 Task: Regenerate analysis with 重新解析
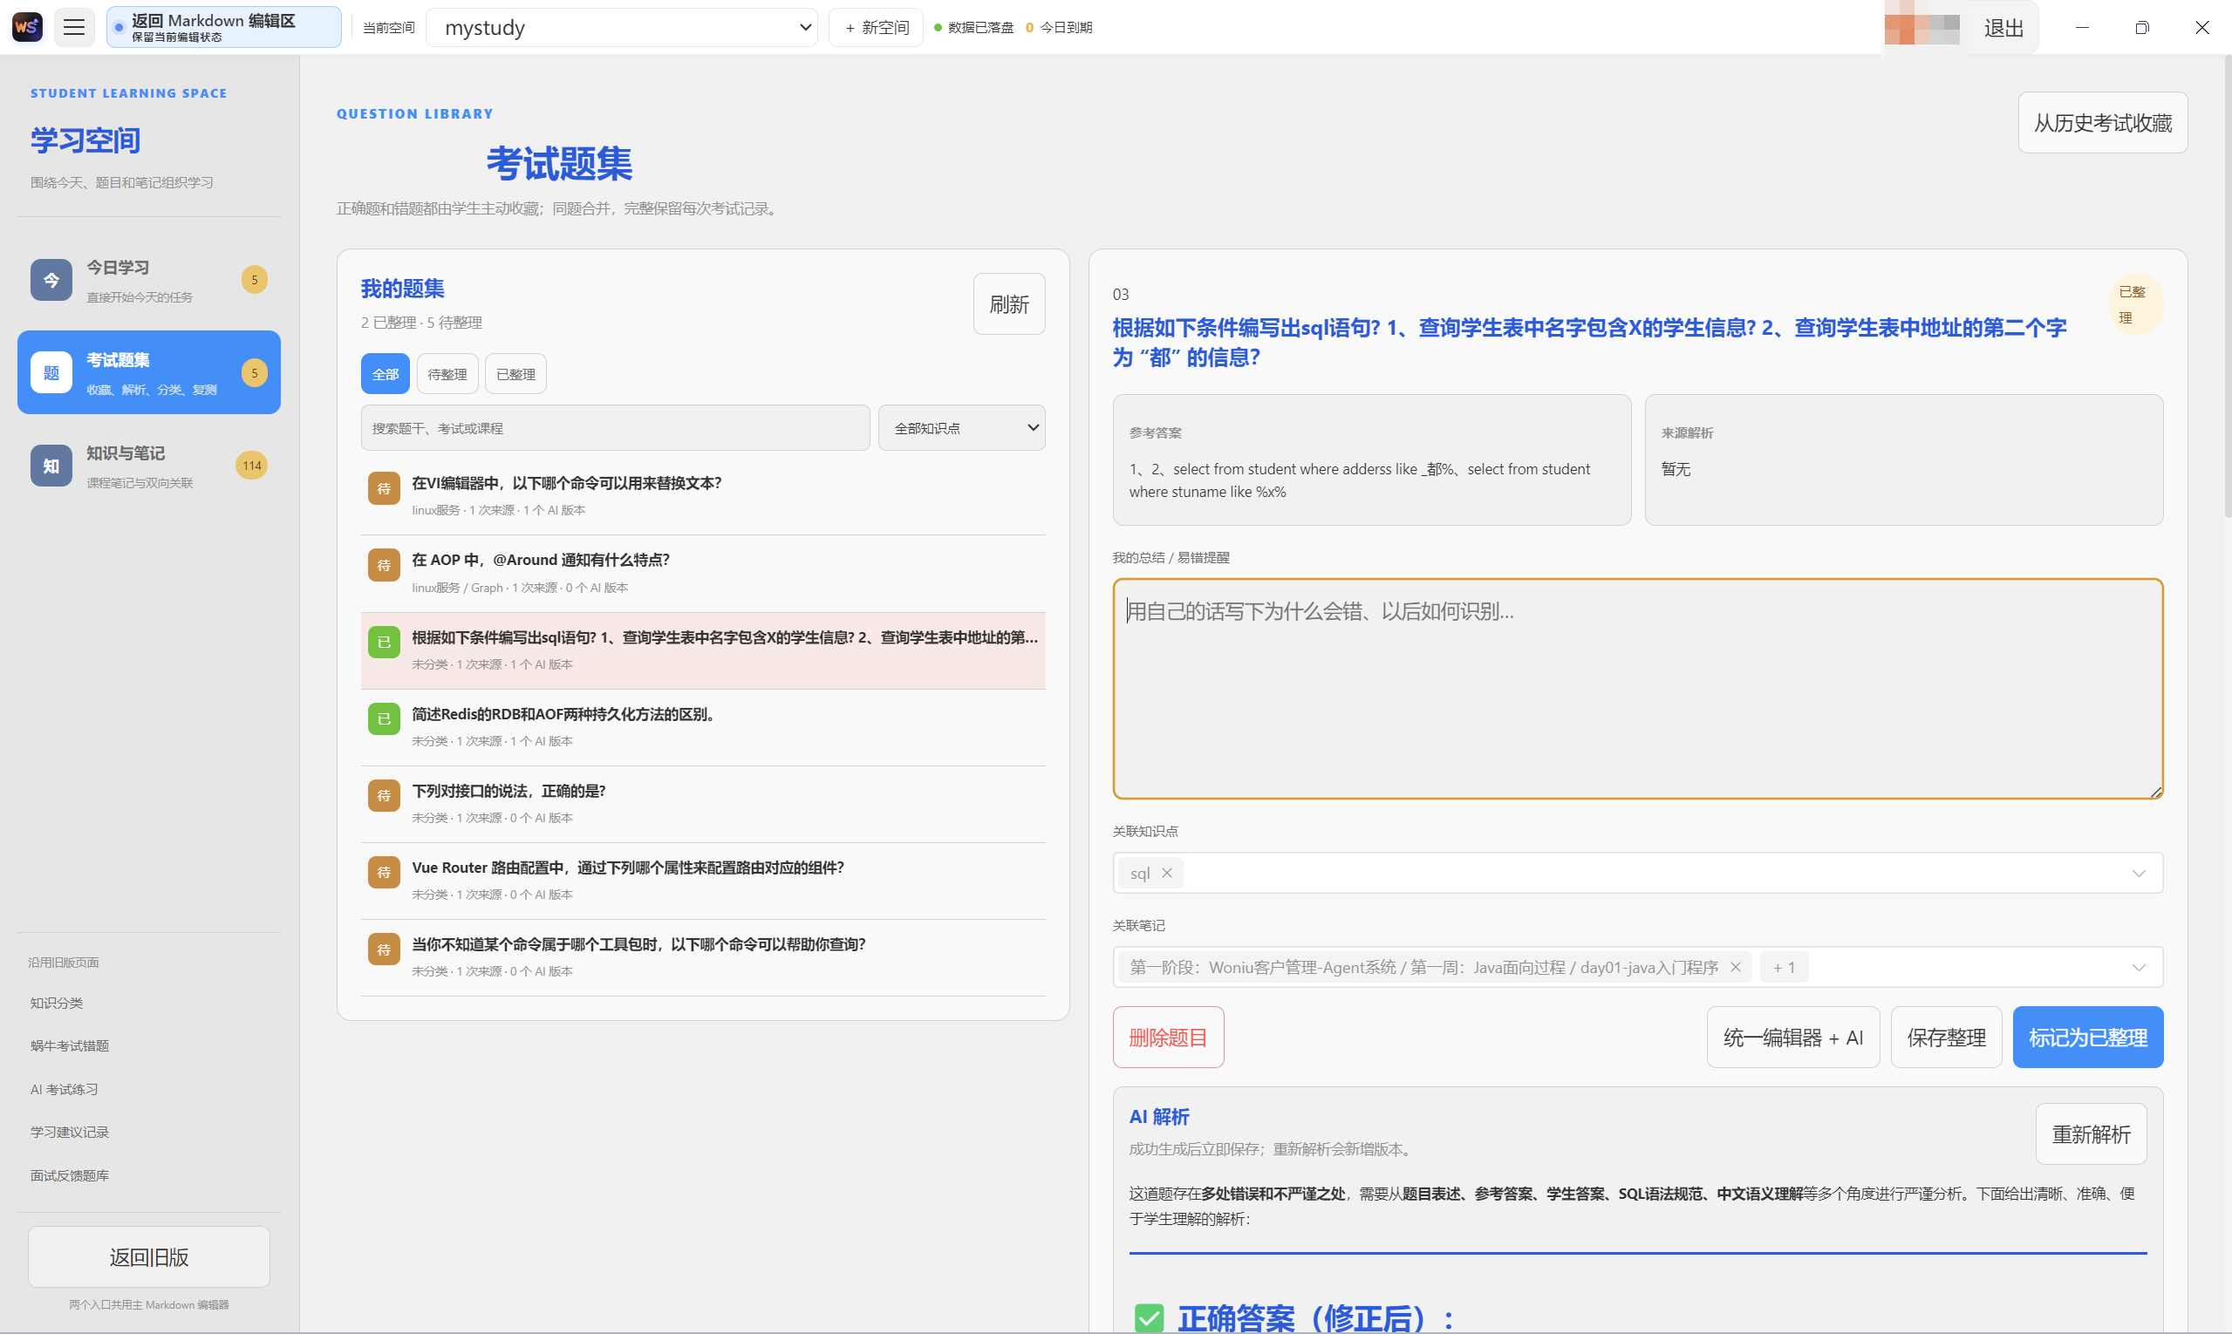[2091, 1133]
